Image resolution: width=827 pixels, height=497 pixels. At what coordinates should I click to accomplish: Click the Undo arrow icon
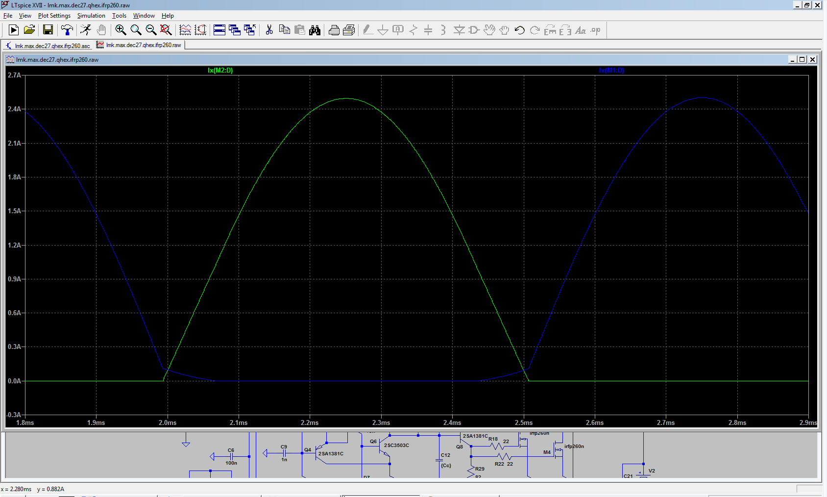coord(520,30)
